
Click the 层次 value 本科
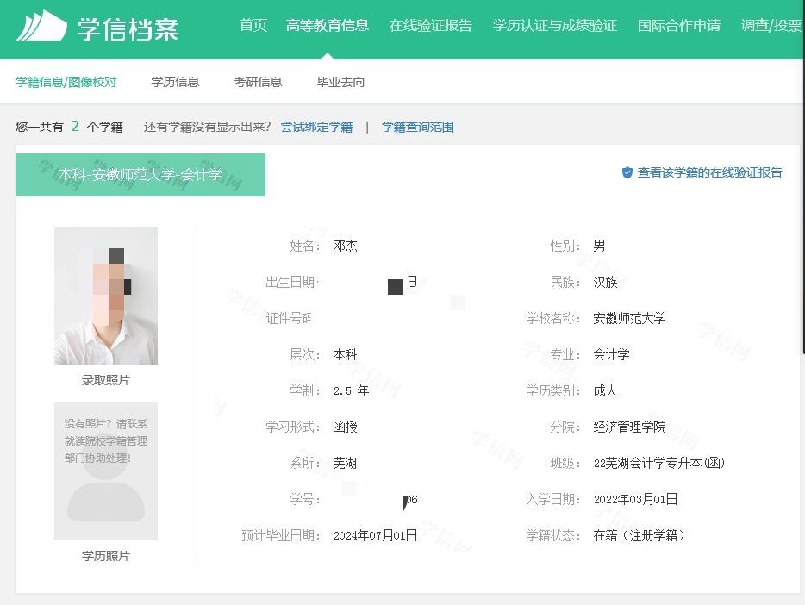tap(345, 354)
